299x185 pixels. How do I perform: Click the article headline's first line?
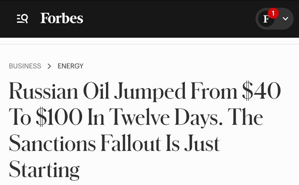(x=145, y=92)
